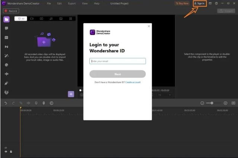The width and height of the screenshot is (238, 158).
Task: Open the Audio waveform sidebar panel
Action: tap(6, 74)
